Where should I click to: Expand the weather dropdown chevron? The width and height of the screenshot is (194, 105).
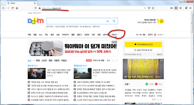tap(163, 35)
